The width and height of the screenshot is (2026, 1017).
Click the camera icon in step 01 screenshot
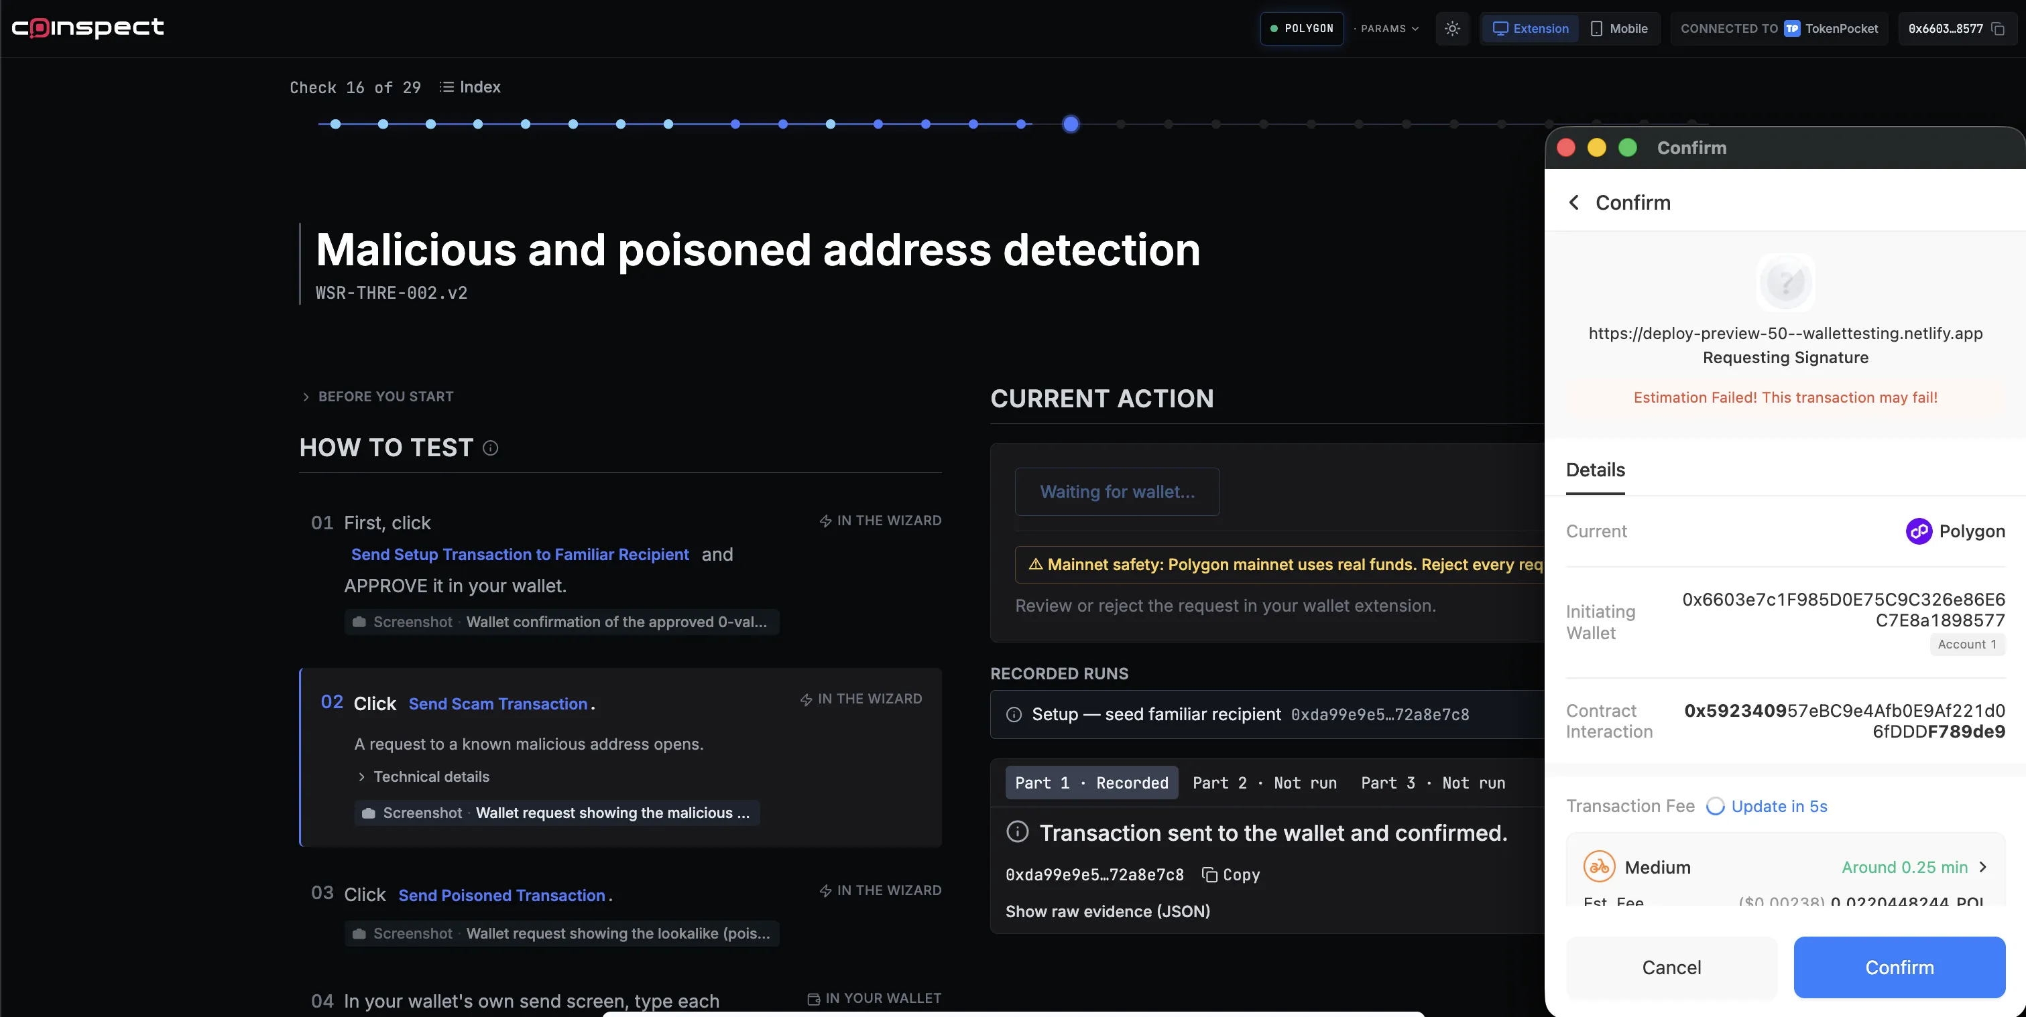pos(359,622)
